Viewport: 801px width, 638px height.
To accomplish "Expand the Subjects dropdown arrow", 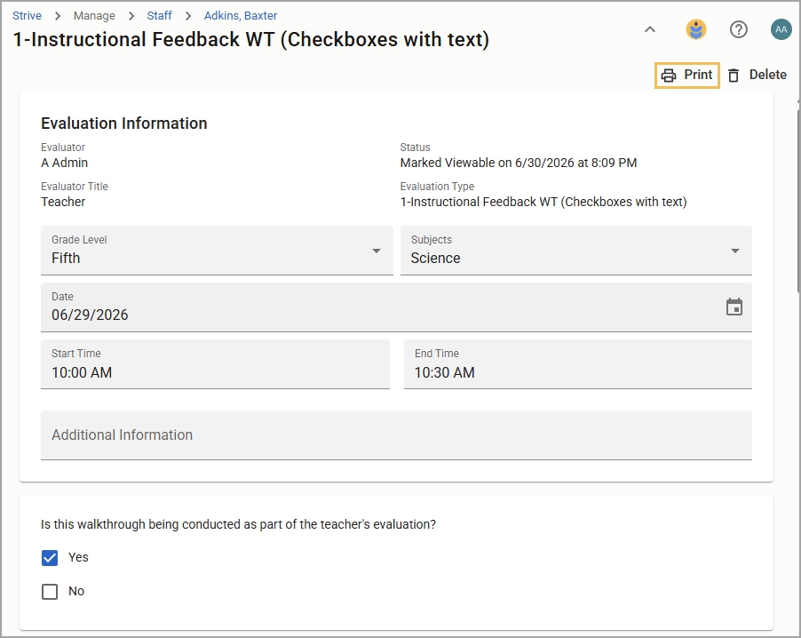I will click(735, 251).
